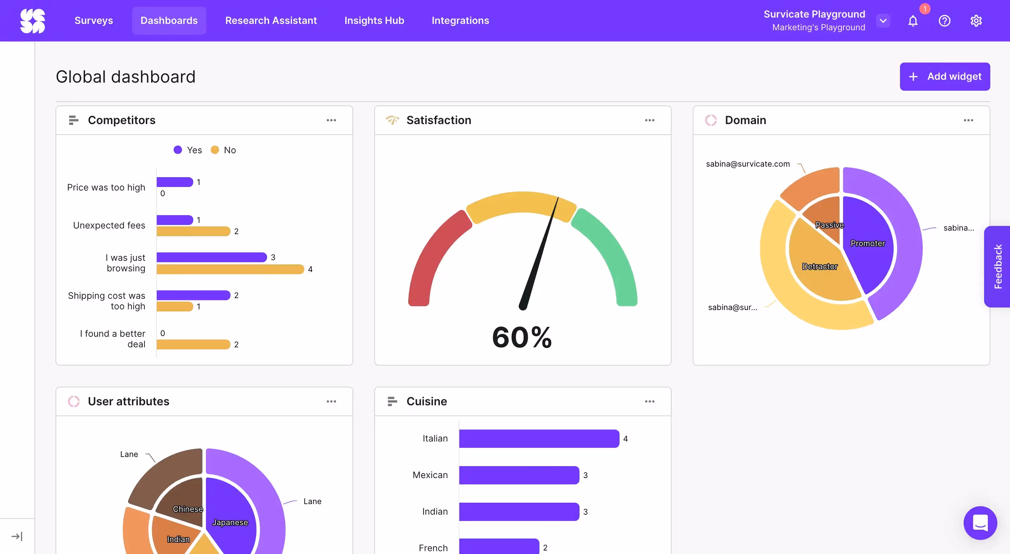This screenshot has width=1010, height=554.
Task: Click the Indian cuisine bar
Action: click(519, 511)
